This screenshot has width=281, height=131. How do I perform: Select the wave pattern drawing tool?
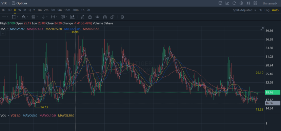[23, 17]
